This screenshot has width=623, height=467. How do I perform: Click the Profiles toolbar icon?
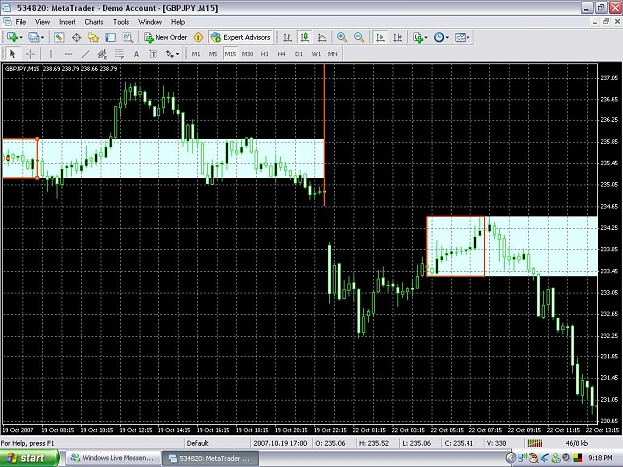coord(33,37)
